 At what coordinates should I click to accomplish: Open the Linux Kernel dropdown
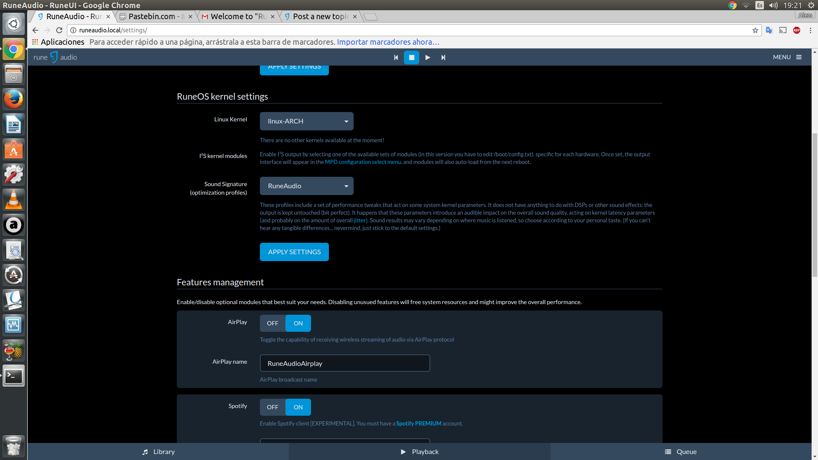pos(307,121)
